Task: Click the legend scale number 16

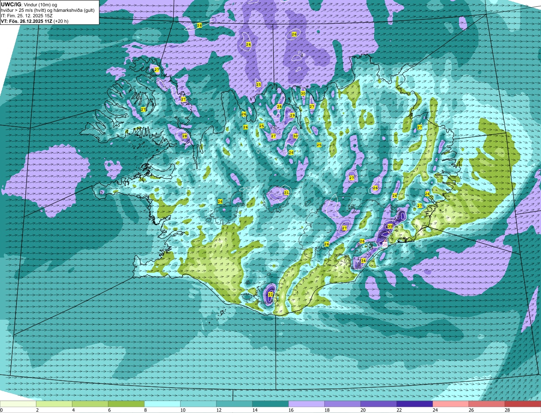Action: [x=290, y=410]
